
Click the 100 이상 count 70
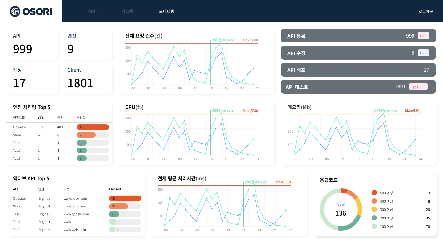(x=428, y=227)
